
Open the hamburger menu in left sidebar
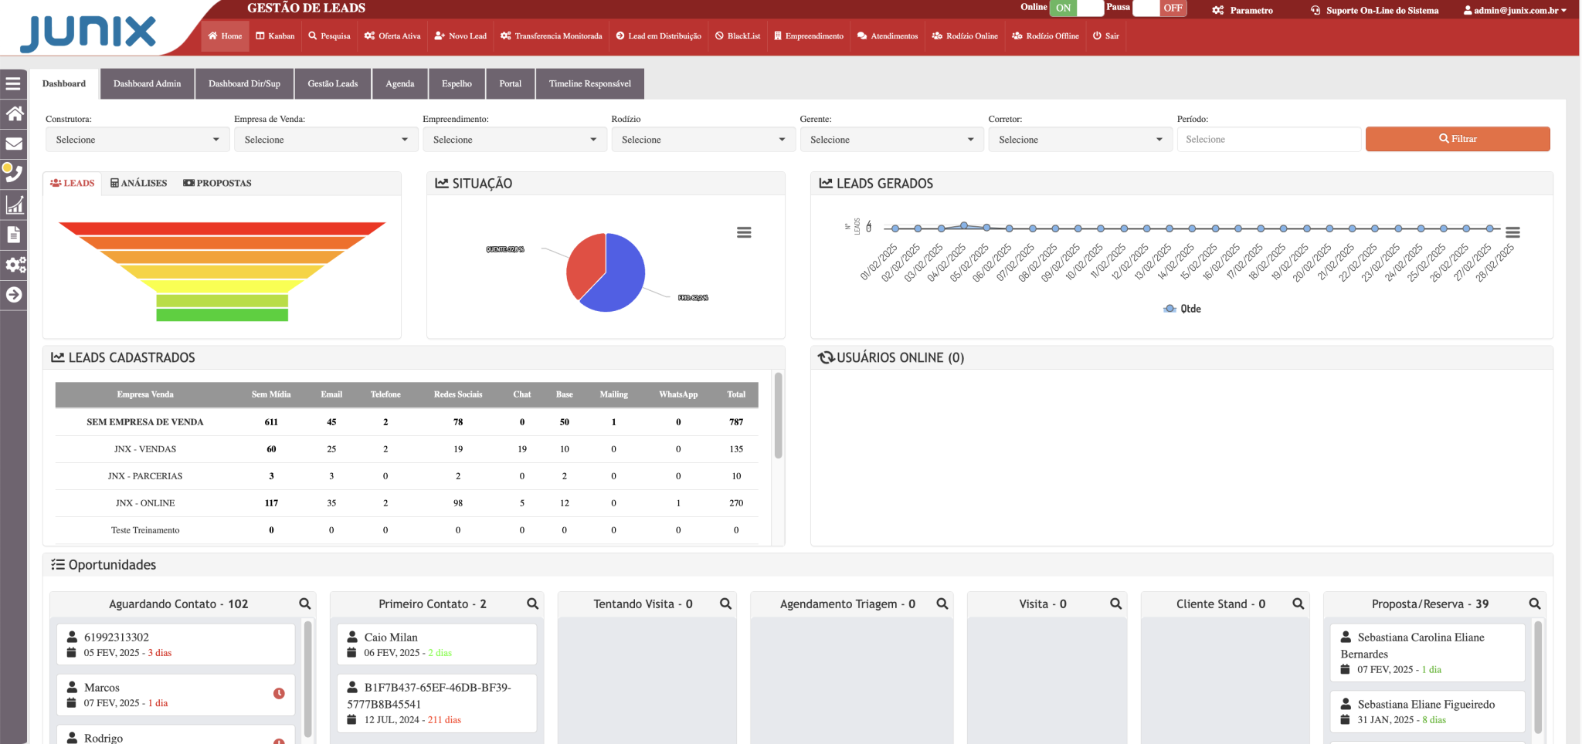coord(13,83)
